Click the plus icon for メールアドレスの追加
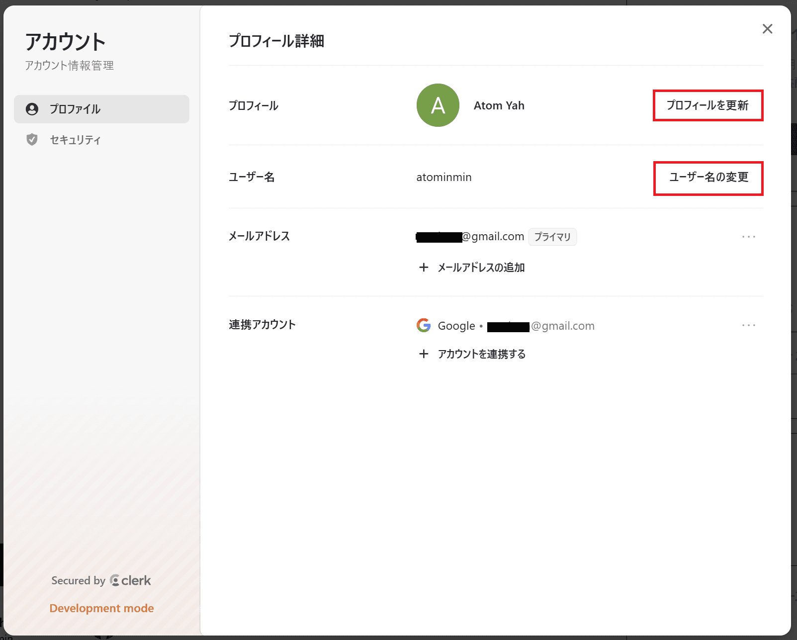The width and height of the screenshot is (797, 640). pyautogui.click(x=424, y=268)
